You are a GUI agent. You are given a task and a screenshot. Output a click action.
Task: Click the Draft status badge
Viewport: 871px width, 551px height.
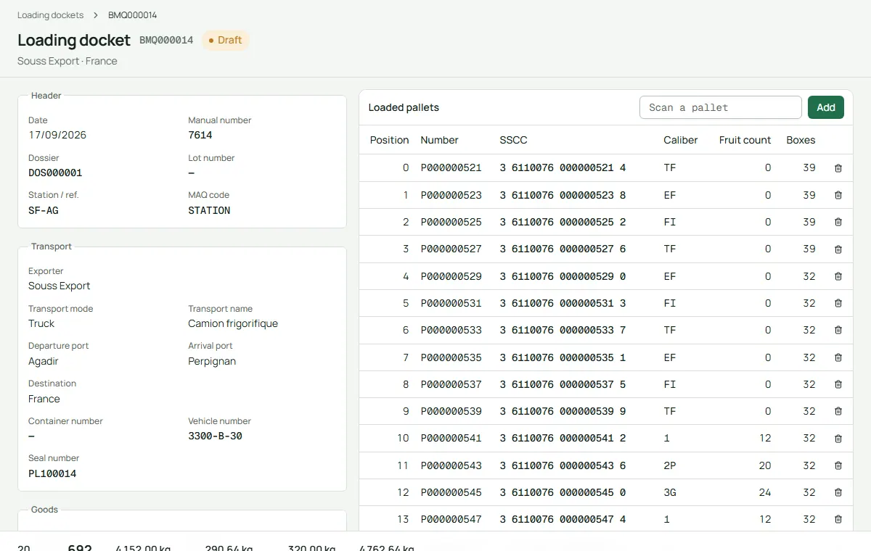click(225, 40)
